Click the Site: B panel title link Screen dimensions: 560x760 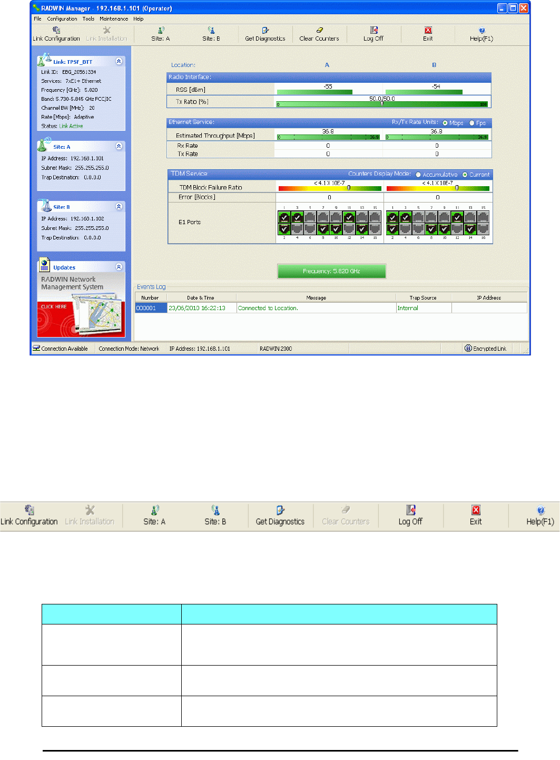click(62, 207)
